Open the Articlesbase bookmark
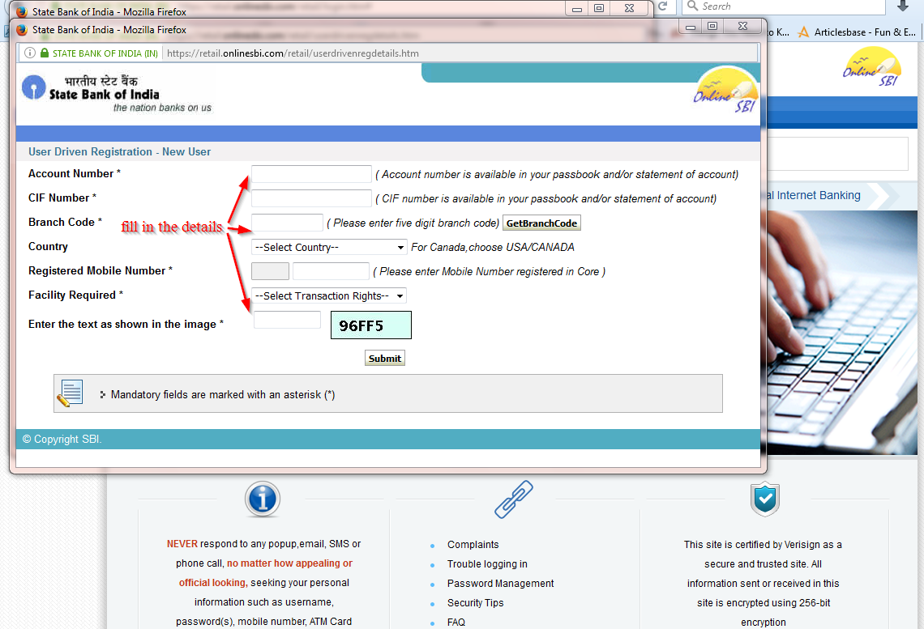 coord(857,32)
